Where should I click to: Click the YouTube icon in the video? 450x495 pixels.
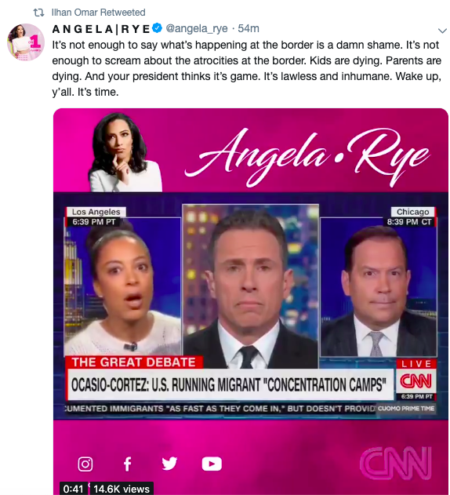click(x=212, y=464)
